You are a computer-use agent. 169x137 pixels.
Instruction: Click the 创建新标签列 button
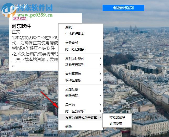coord(123,8)
